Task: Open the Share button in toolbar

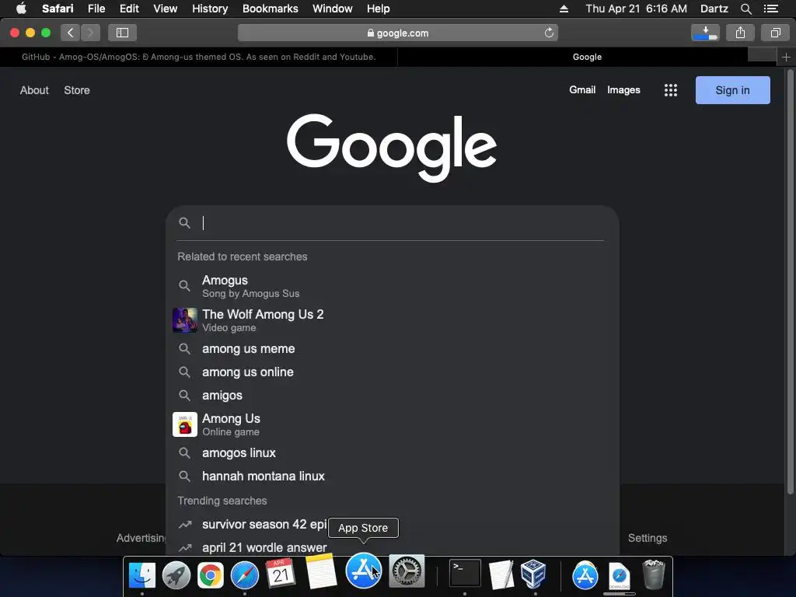Action: 740,33
